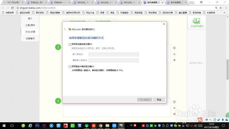This screenshot has height=129, width=229.
Task: Open the Chrome three-dot menu
Action: (x=226, y=8)
